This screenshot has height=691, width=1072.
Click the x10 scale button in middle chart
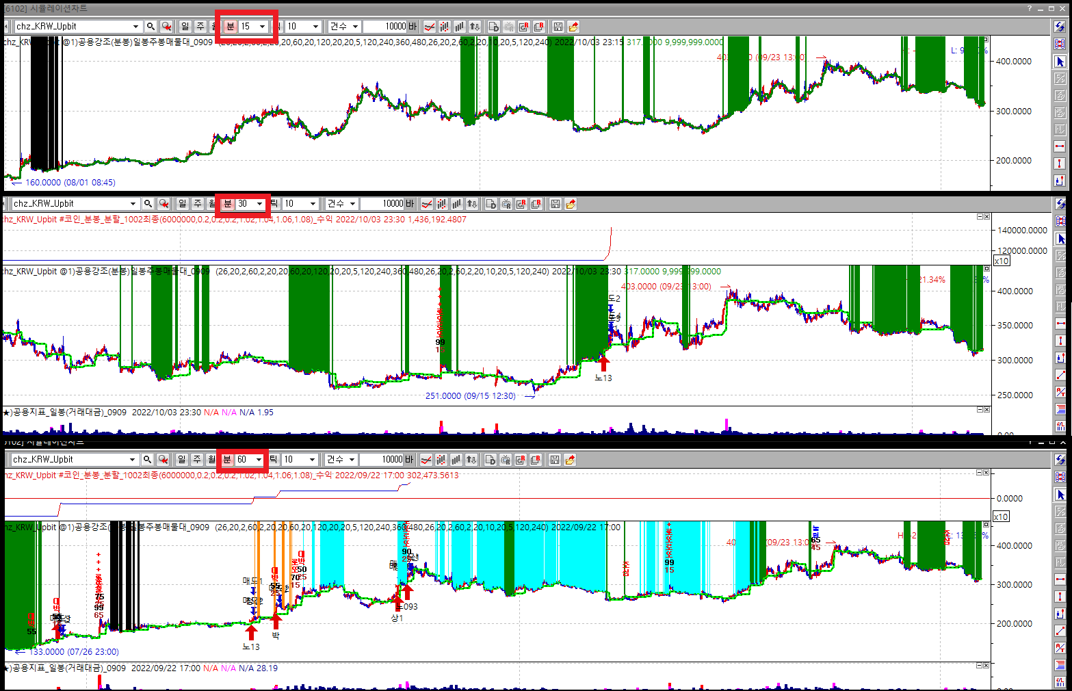1001,261
